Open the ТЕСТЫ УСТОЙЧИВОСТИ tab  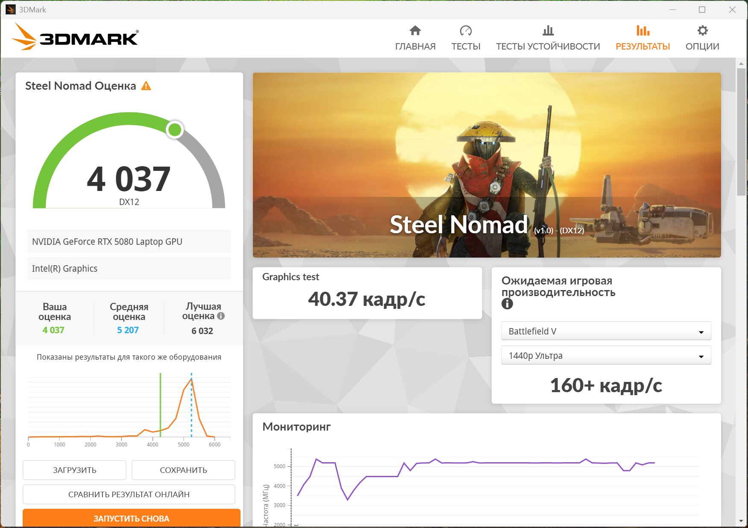(548, 46)
